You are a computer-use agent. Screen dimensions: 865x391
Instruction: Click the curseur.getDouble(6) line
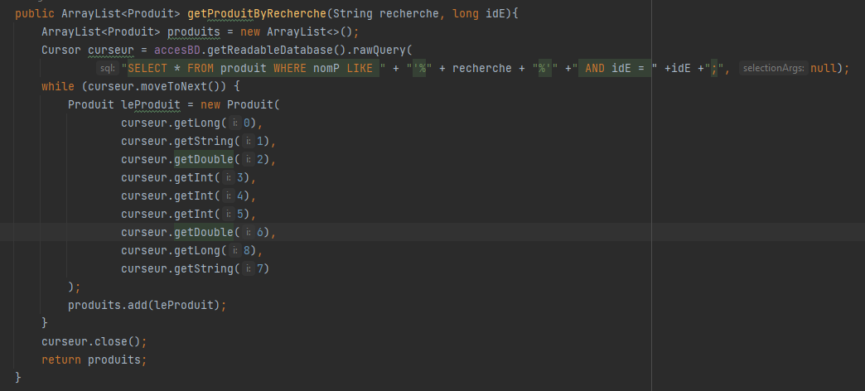click(x=199, y=232)
